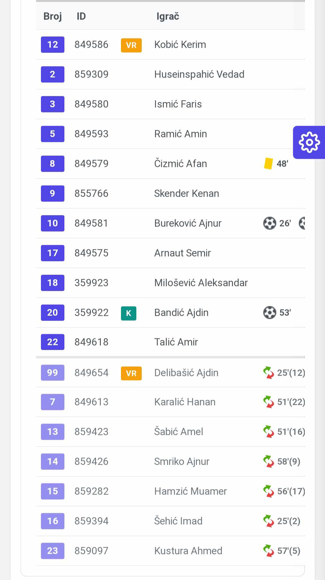Open player Milošević Aleksandar
Screen dimensions: 325x580
click(x=201, y=283)
